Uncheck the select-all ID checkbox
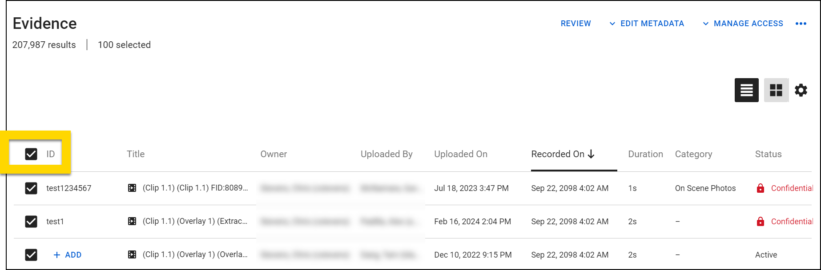 (31, 154)
